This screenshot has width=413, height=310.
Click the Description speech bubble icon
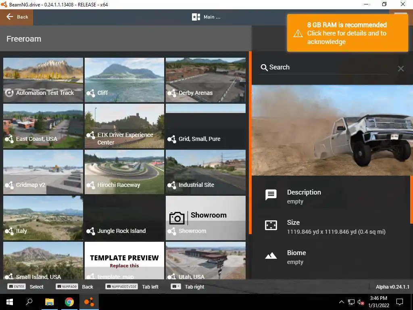[271, 195]
